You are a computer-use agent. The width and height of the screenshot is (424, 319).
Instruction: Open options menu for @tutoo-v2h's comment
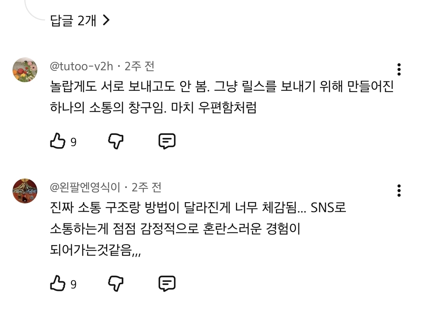[399, 70]
